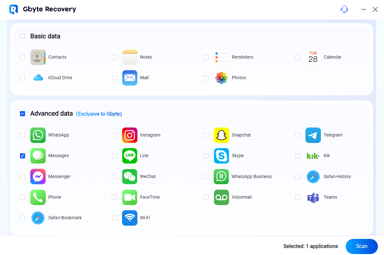Screen dimensions: 384x255
Task: Click the Gbyte Recovery logo
Action: point(14,9)
